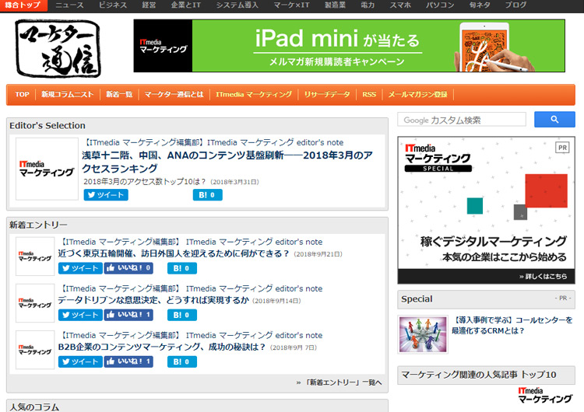Click author line above 東京五輪 article

pyautogui.click(x=191, y=242)
